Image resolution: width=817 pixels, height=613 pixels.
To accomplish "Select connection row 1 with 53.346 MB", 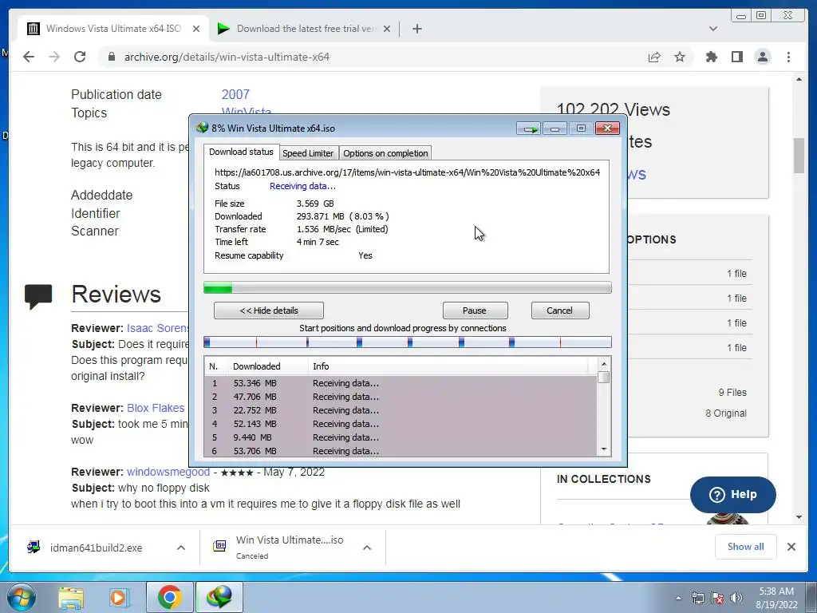I will tap(401, 383).
